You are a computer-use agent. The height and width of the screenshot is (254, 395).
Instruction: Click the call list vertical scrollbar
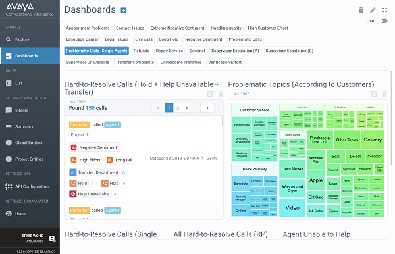coord(223,121)
